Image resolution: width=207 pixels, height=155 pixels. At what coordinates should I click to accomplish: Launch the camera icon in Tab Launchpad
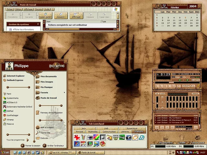[129, 137]
